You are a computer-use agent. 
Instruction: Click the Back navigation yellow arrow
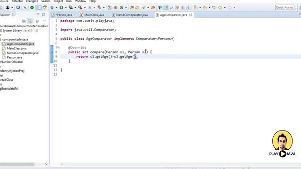(x=220, y=8)
